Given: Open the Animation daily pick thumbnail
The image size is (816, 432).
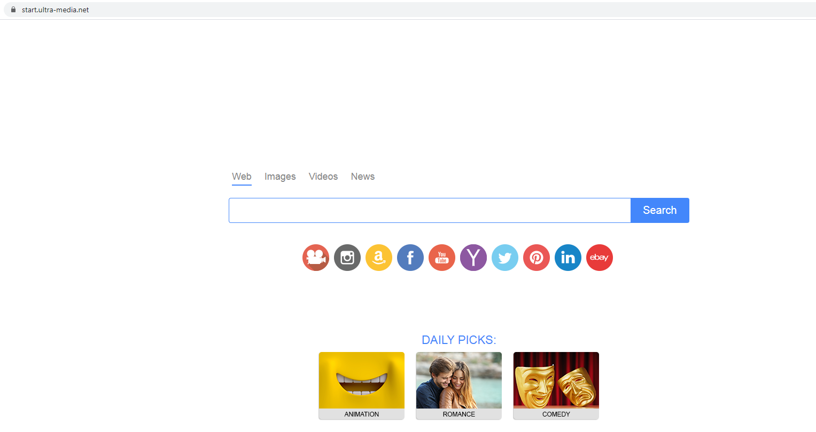Looking at the screenshot, I should 362,380.
